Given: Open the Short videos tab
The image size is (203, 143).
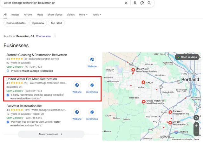Looking at the screenshot, I should pyautogui.click(x=55, y=15).
